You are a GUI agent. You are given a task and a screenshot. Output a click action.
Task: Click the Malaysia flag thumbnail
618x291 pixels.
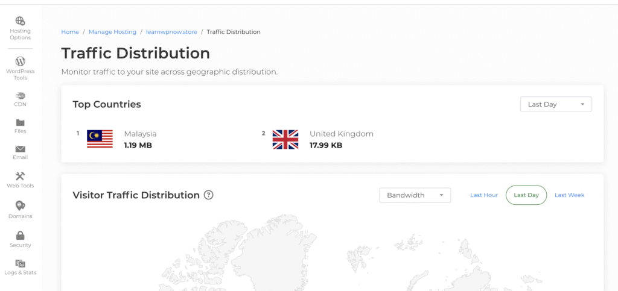(100, 139)
